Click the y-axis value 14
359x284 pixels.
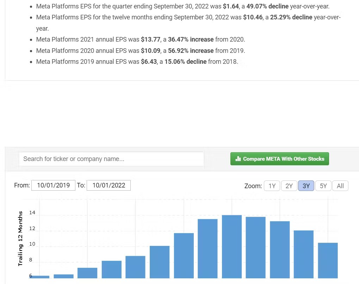pyautogui.click(x=32, y=212)
